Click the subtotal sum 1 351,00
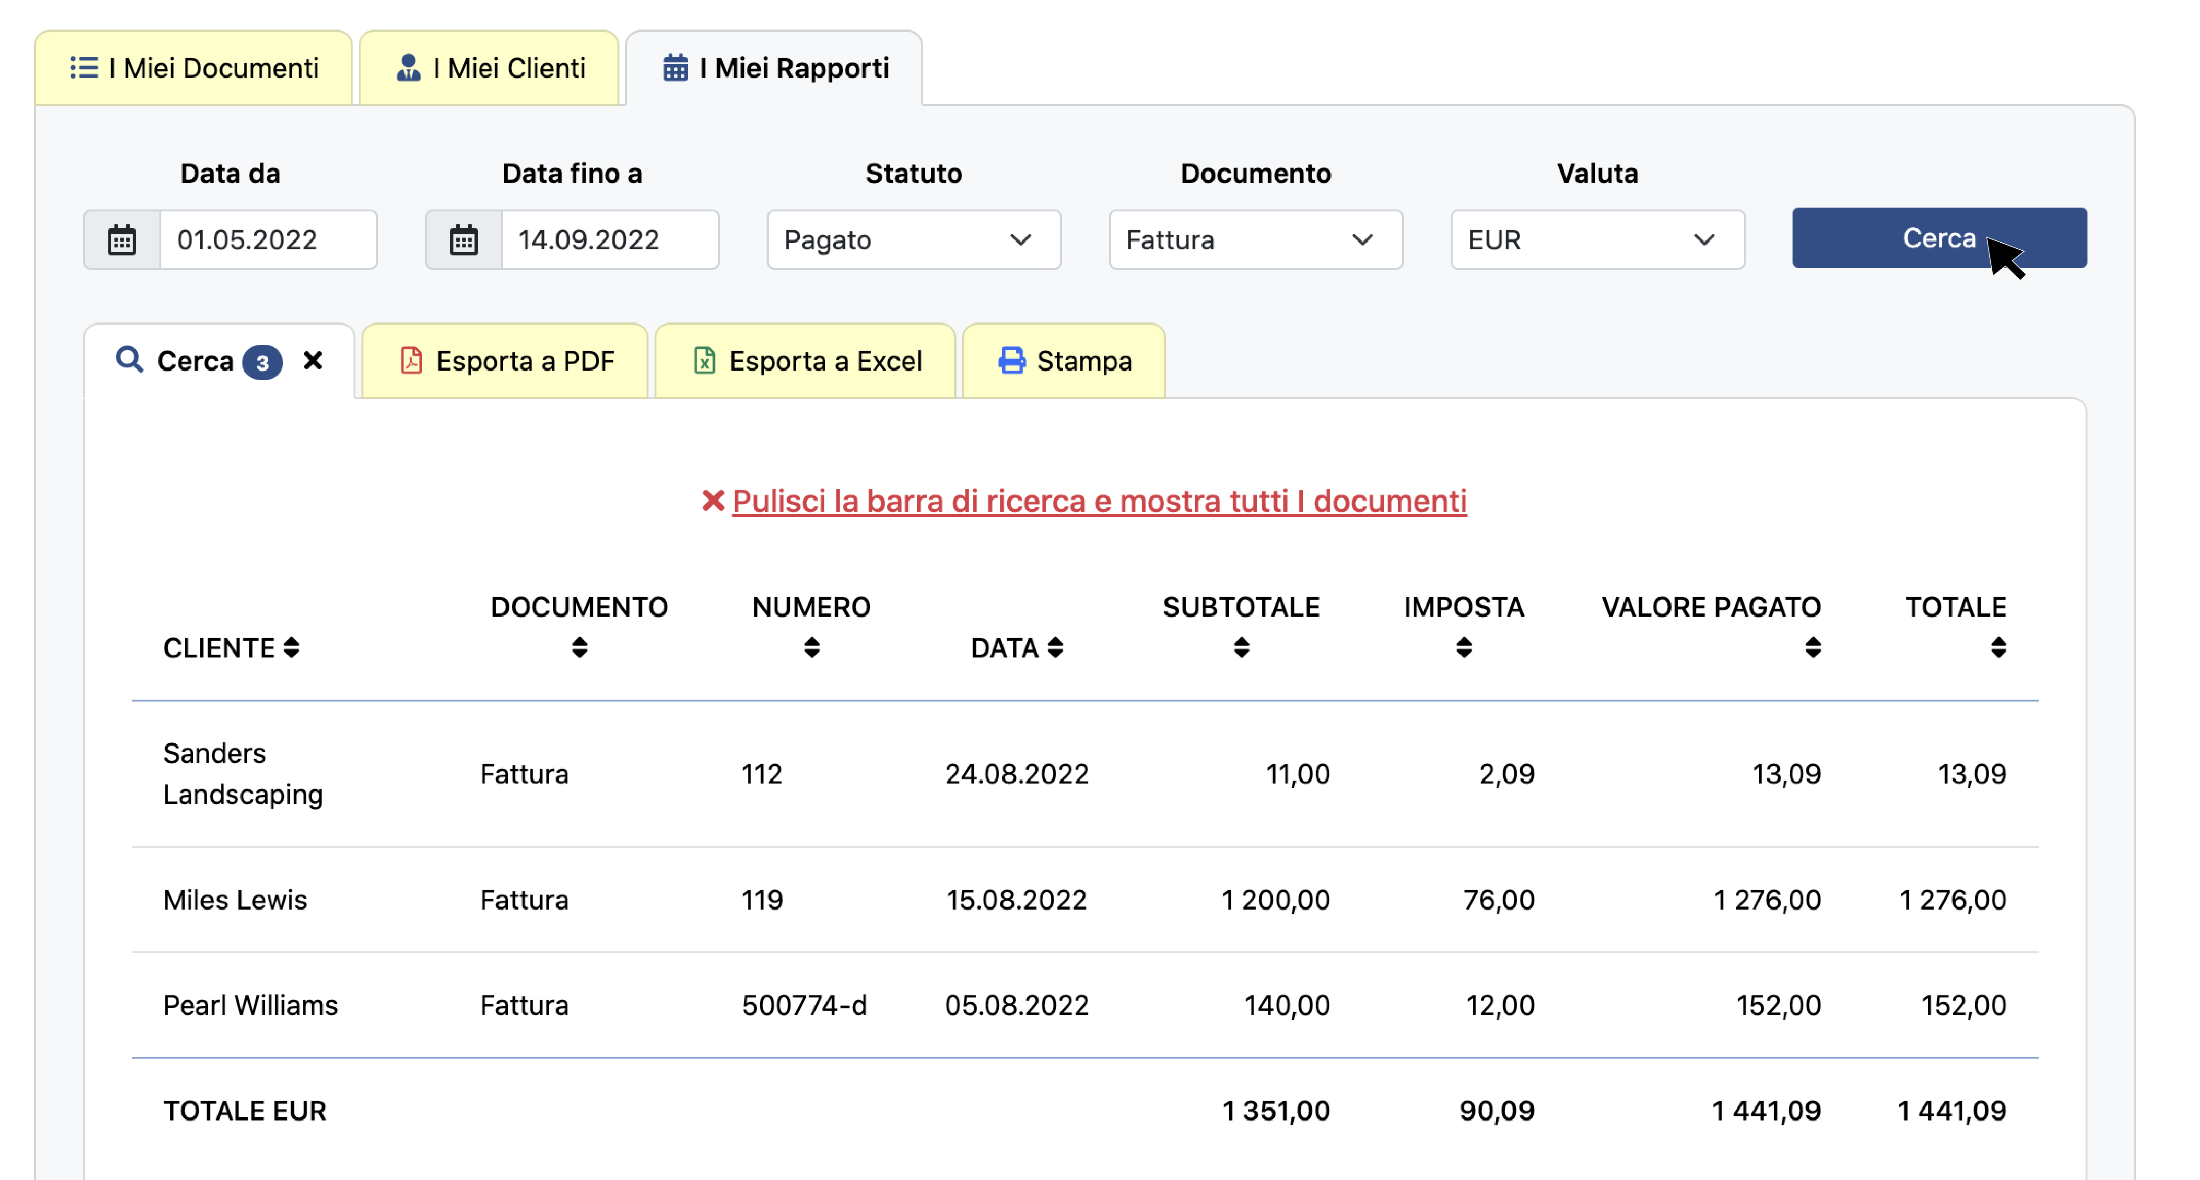The image size is (2200, 1180). coord(1276,1111)
